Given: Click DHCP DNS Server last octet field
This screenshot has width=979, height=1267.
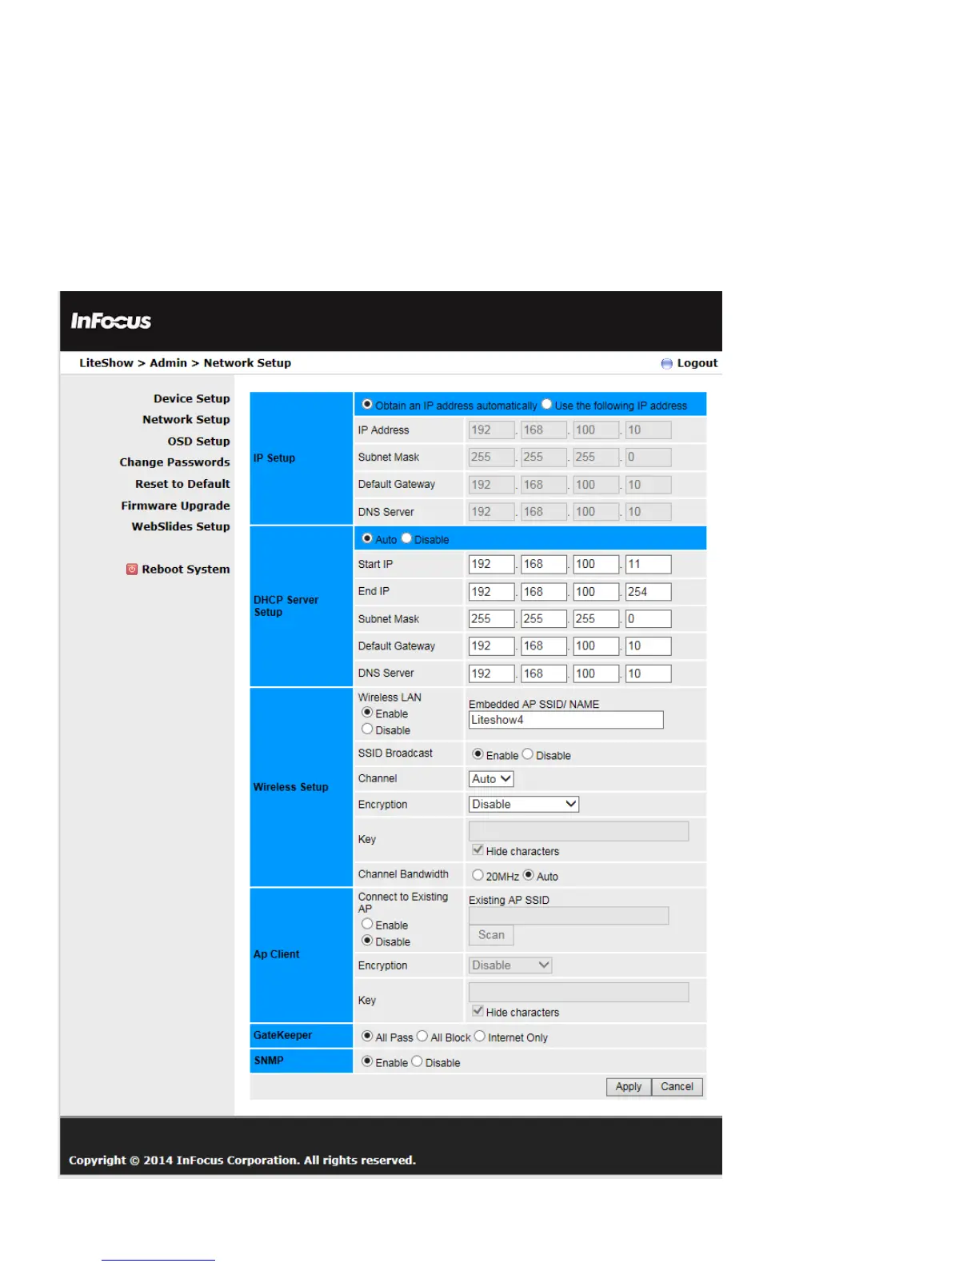Looking at the screenshot, I should click(648, 673).
